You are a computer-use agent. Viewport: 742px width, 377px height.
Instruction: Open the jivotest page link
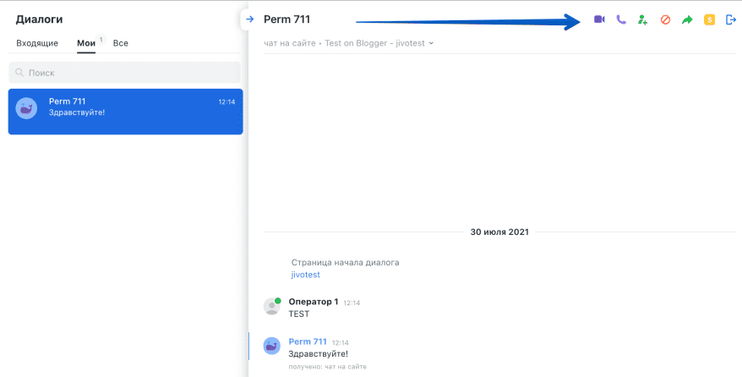point(306,275)
